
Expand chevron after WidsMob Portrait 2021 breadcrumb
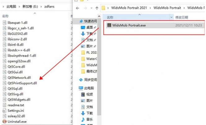point(150,8)
